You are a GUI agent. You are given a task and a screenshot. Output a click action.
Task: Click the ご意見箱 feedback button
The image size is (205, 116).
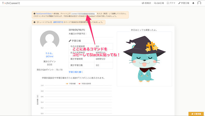(196, 114)
